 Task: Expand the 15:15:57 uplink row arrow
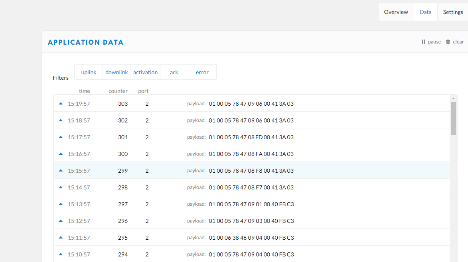[61, 170]
